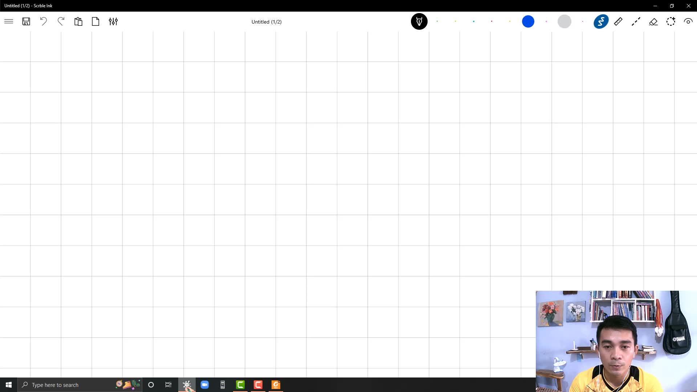Open the orange taskbar app icon

click(276, 385)
